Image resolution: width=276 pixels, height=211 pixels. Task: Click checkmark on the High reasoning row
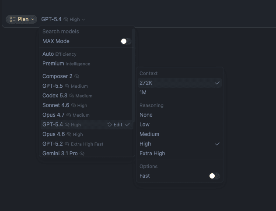[x=217, y=144]
